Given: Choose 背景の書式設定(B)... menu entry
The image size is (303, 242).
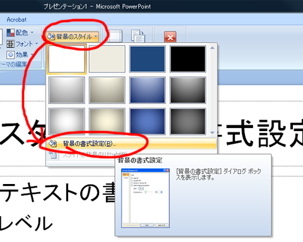Looking at the screenshot, I should point(131,144).
